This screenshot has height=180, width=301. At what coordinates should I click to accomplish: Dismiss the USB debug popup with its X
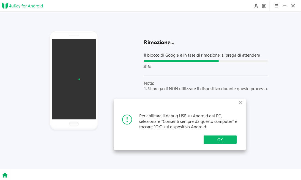[x=241, y=103]
